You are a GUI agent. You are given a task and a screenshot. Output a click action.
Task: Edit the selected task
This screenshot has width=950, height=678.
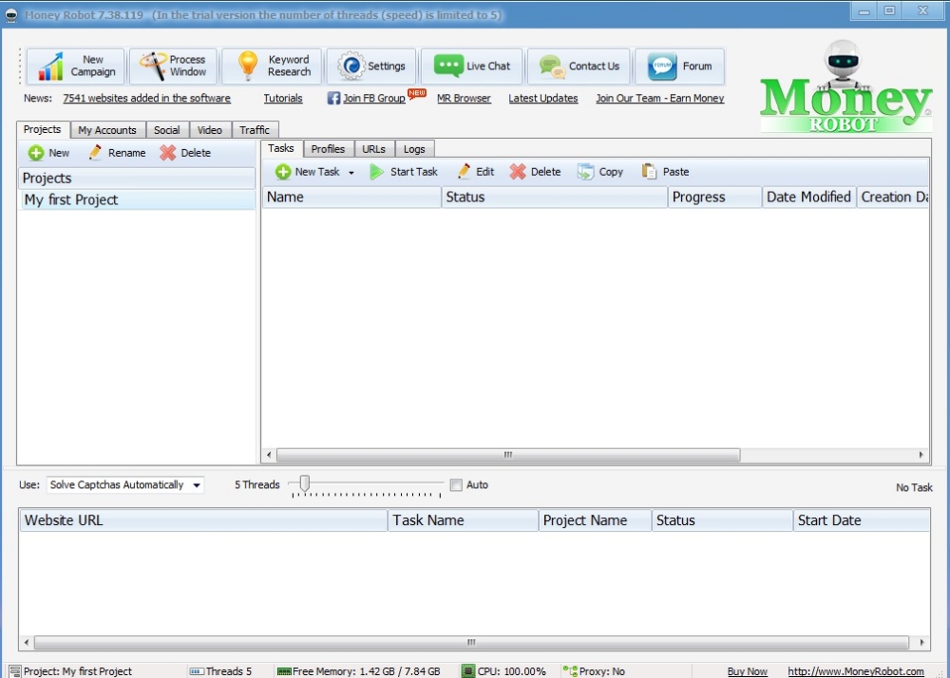(x=476, y=172)
